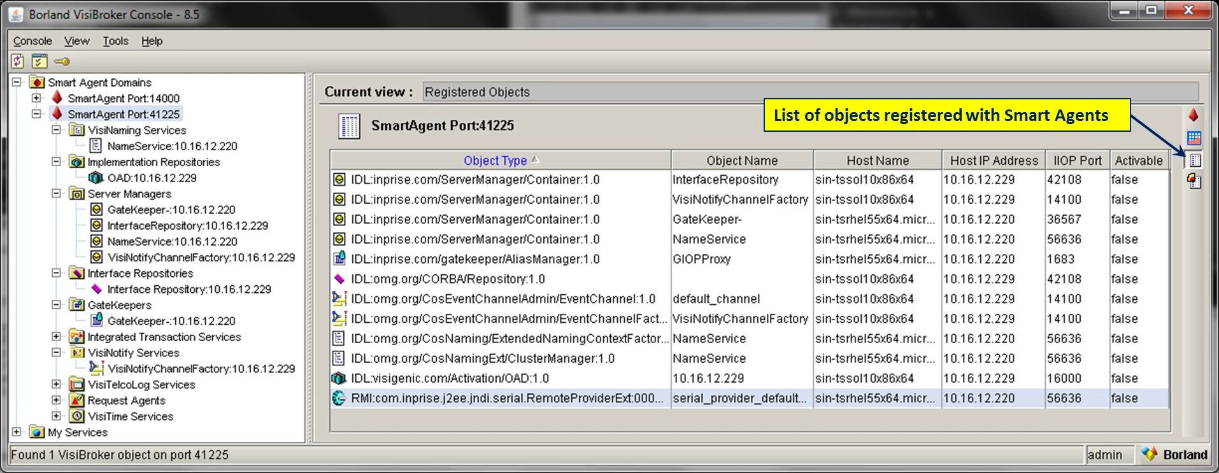This screenshot has height=473, width=1219.
Task: Select NameService:10.16.12.220 under VisiNaming Services
Action: [x=172, y=146]
